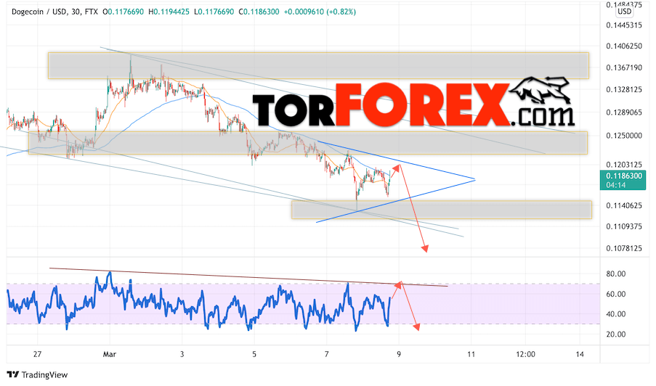Click the TradingView logo link
Screen dimensions: 656x386
point(37,375)
